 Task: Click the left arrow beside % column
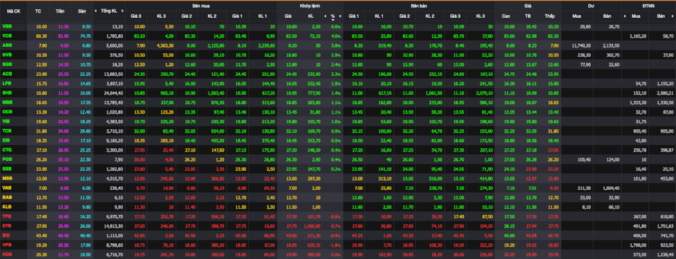click(325, 16)
